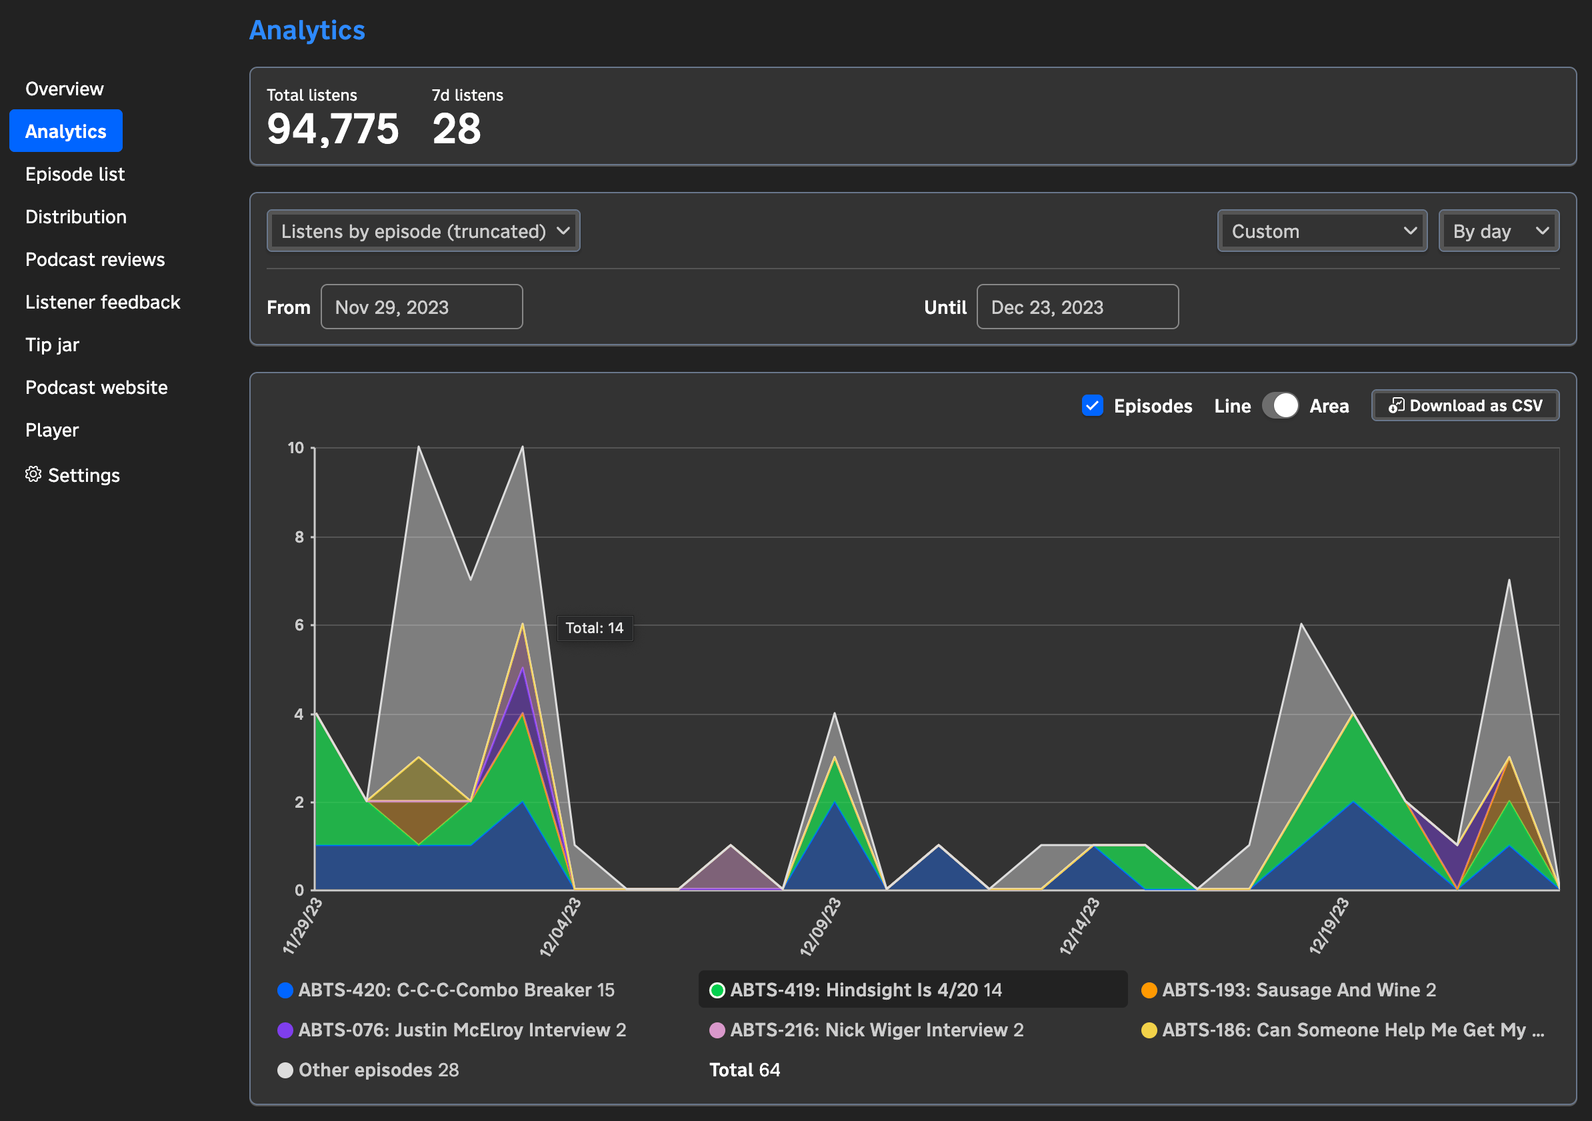Open the Listens by episode dropdown
The image size is (1592, 1121).
(x=423, y=231)
